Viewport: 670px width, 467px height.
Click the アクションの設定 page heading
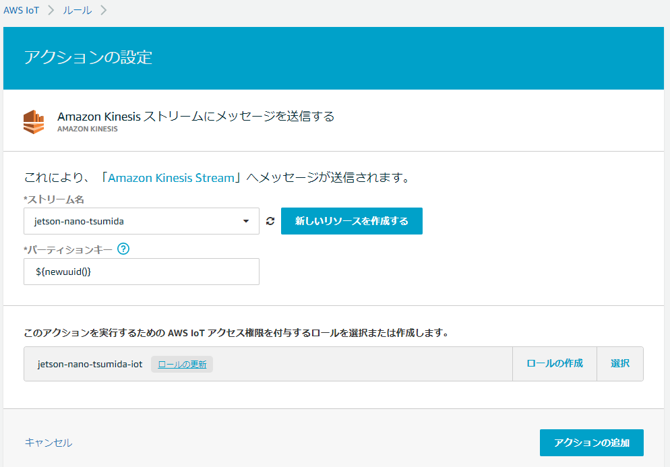[x=88, y=57]
